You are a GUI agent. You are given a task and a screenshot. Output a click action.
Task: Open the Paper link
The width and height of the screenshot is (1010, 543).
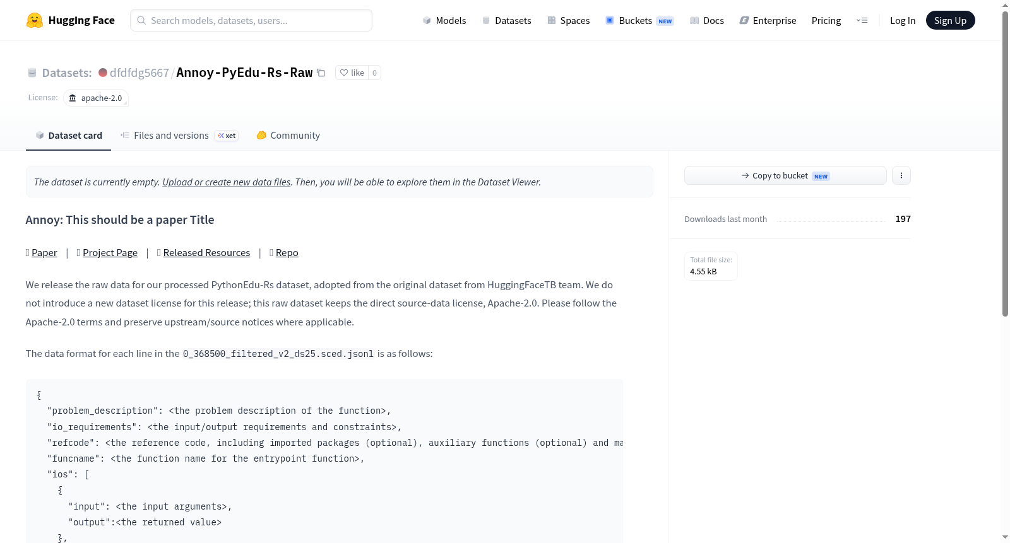click(x=44, y=253)
